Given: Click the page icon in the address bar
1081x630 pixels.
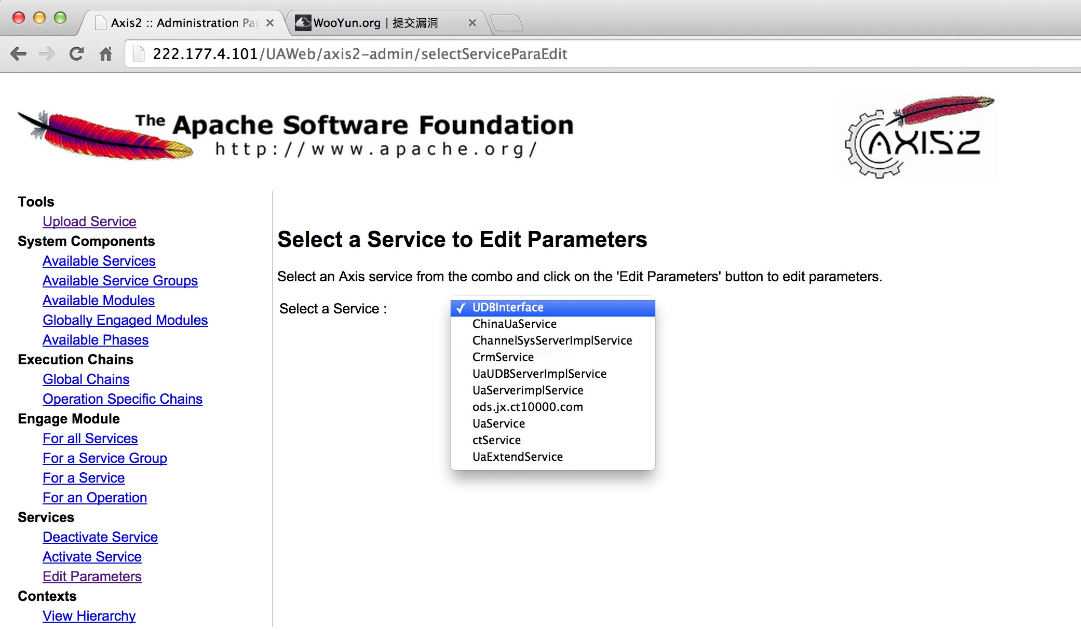Looking at the screenshot, I should (x=139, y=53).
